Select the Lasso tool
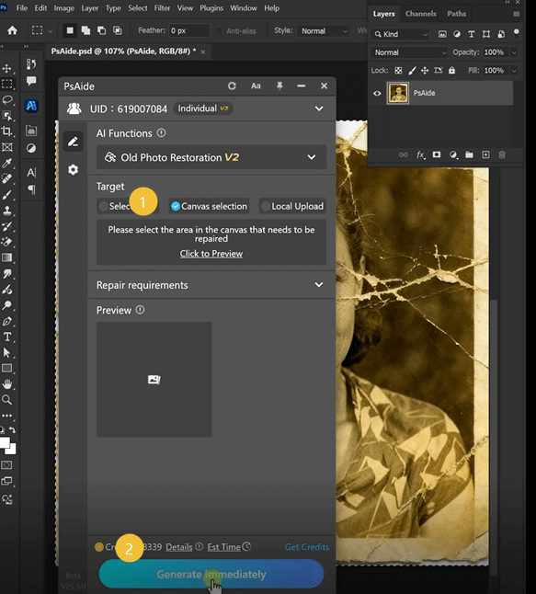This screenshot has width=536, height=594. 6,100
